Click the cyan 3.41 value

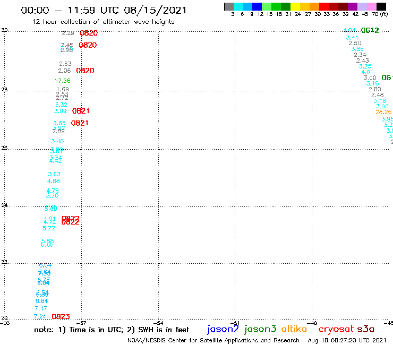(352, 38)
